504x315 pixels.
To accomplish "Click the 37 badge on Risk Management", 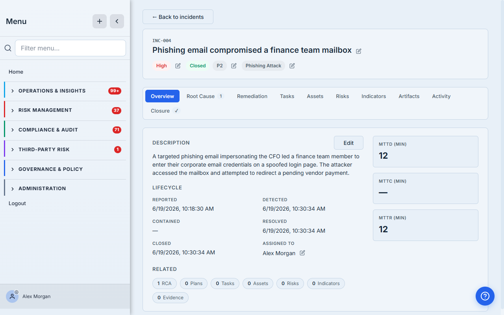I will [x=117, y=110].
